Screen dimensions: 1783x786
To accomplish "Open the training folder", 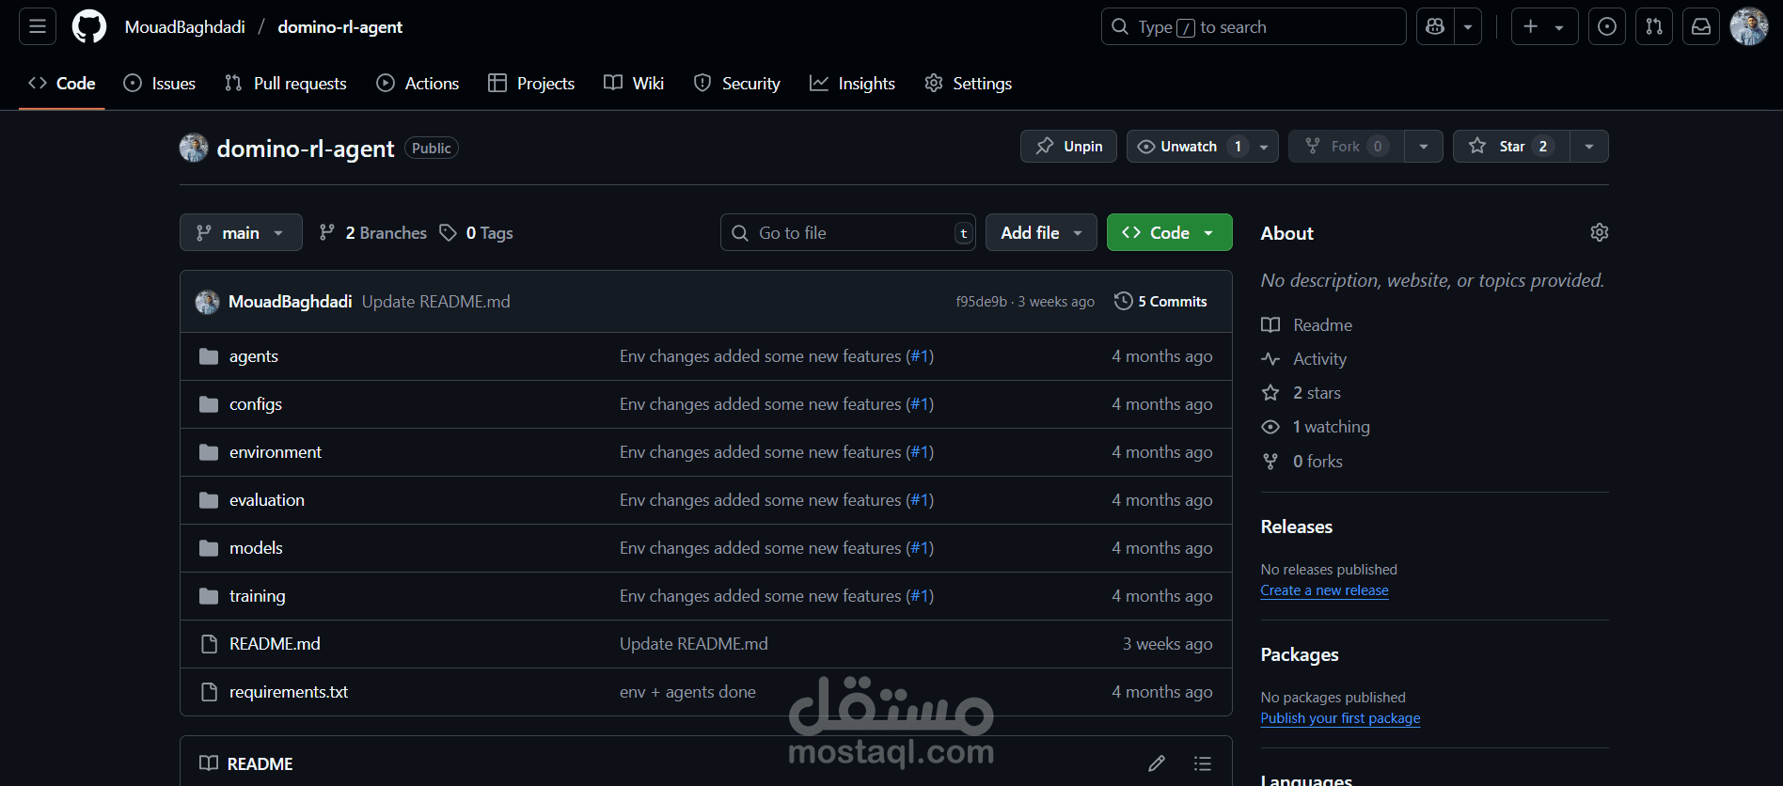I will point(258,596).
